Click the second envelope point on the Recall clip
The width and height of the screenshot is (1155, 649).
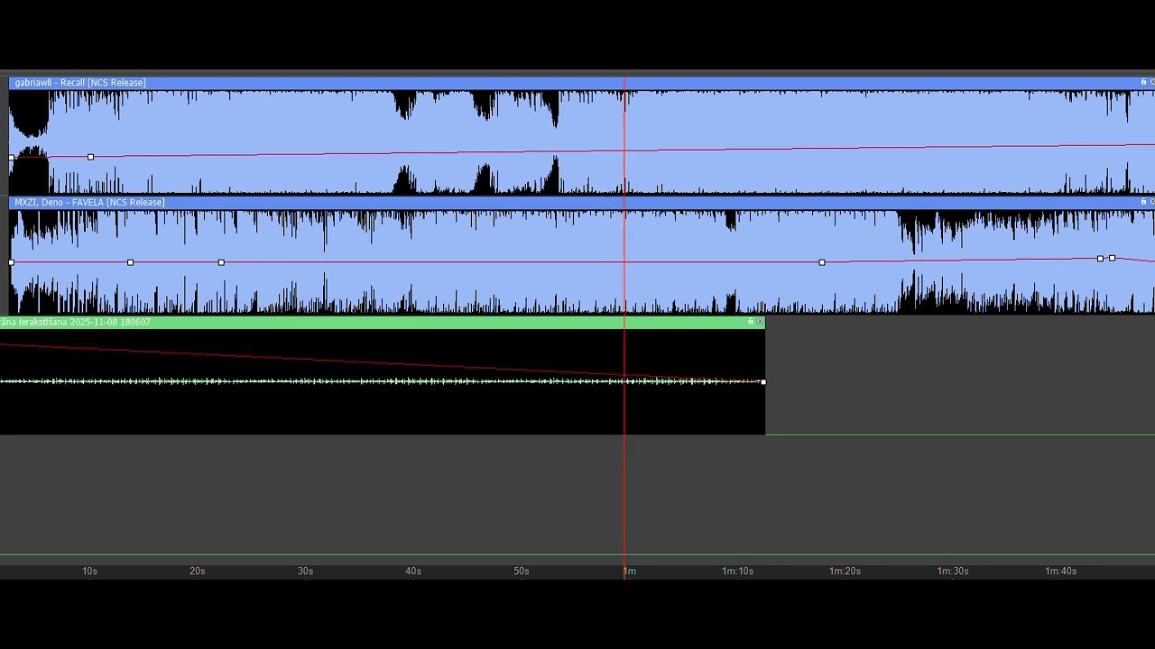[90, 157]
